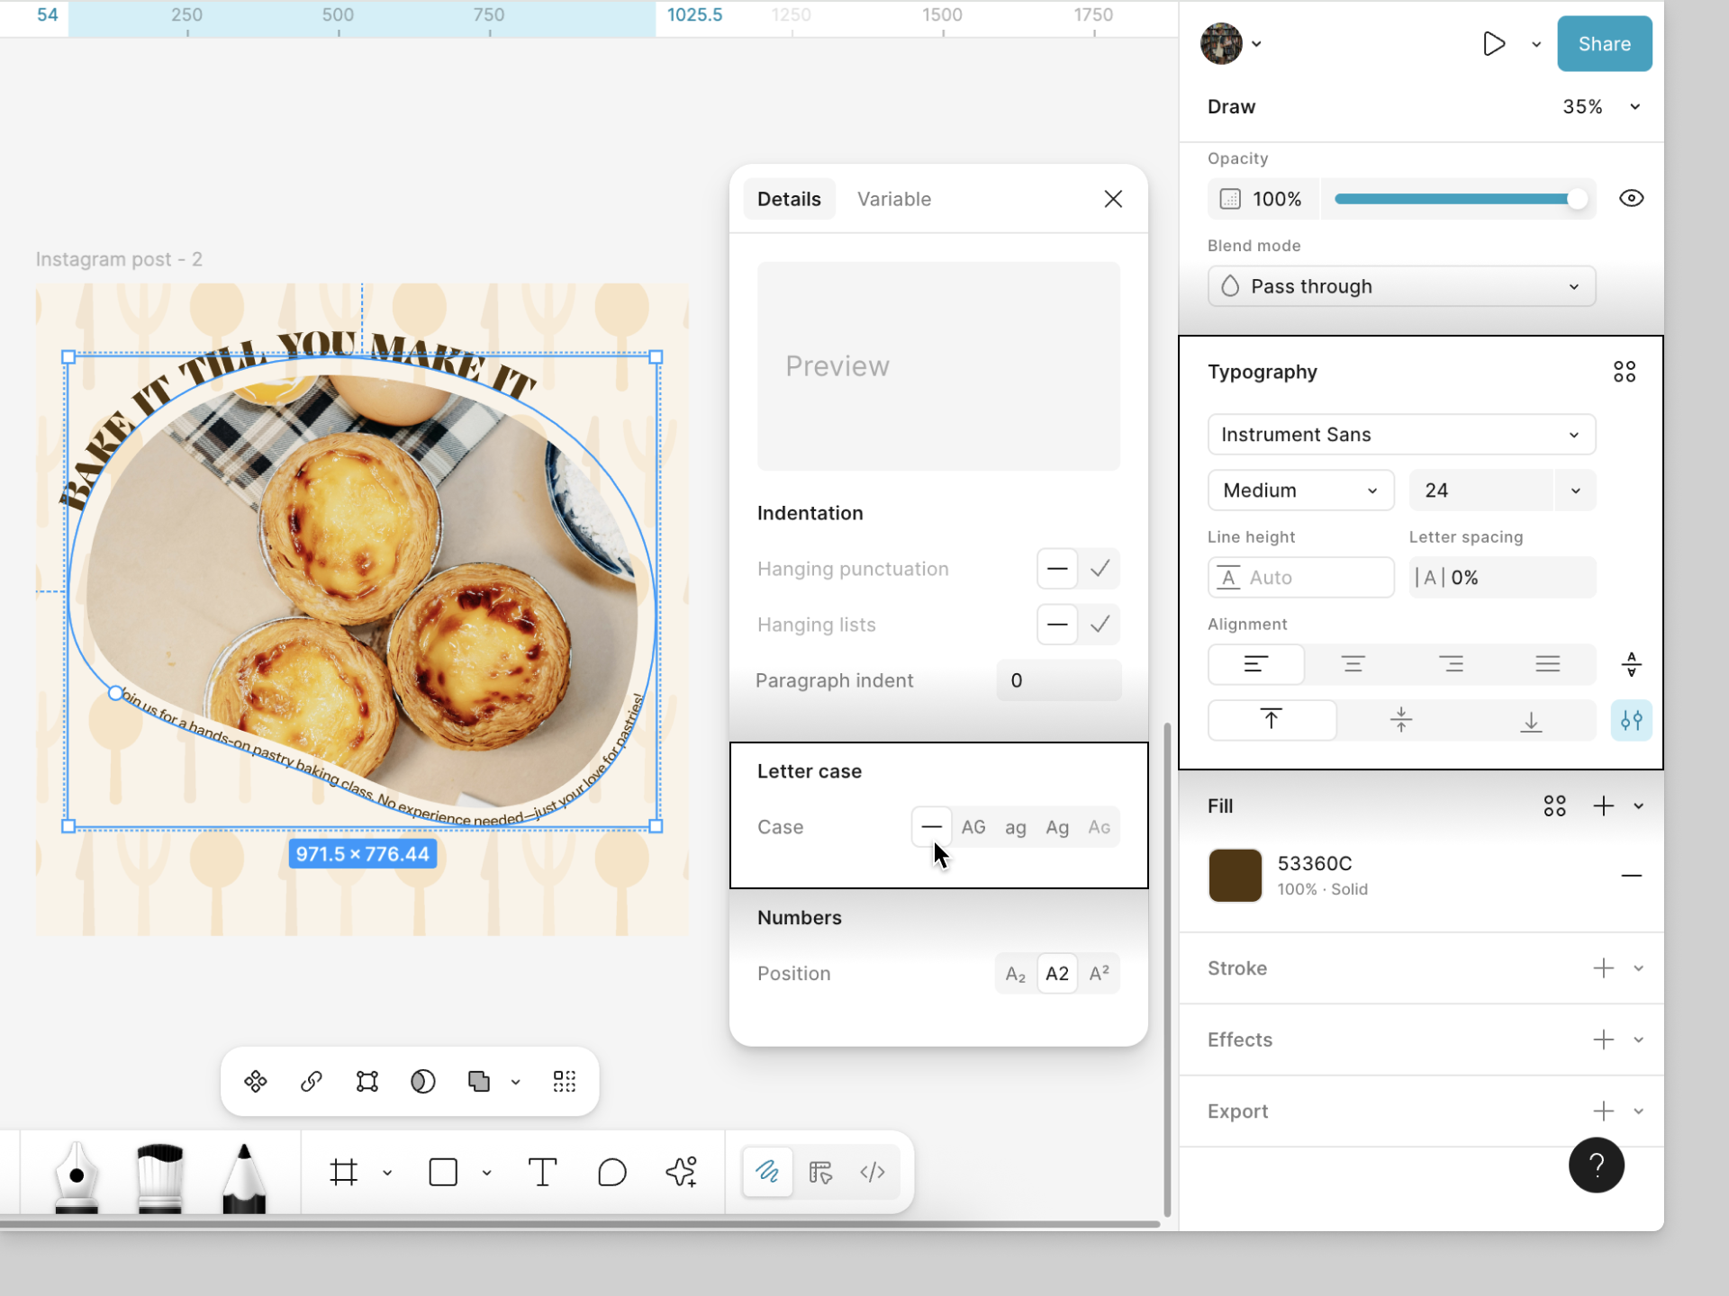Viewport: 1729px width, 1296px height.
Task: Toggle layer visibility eye beside opacity
Action: point(1632,198)
